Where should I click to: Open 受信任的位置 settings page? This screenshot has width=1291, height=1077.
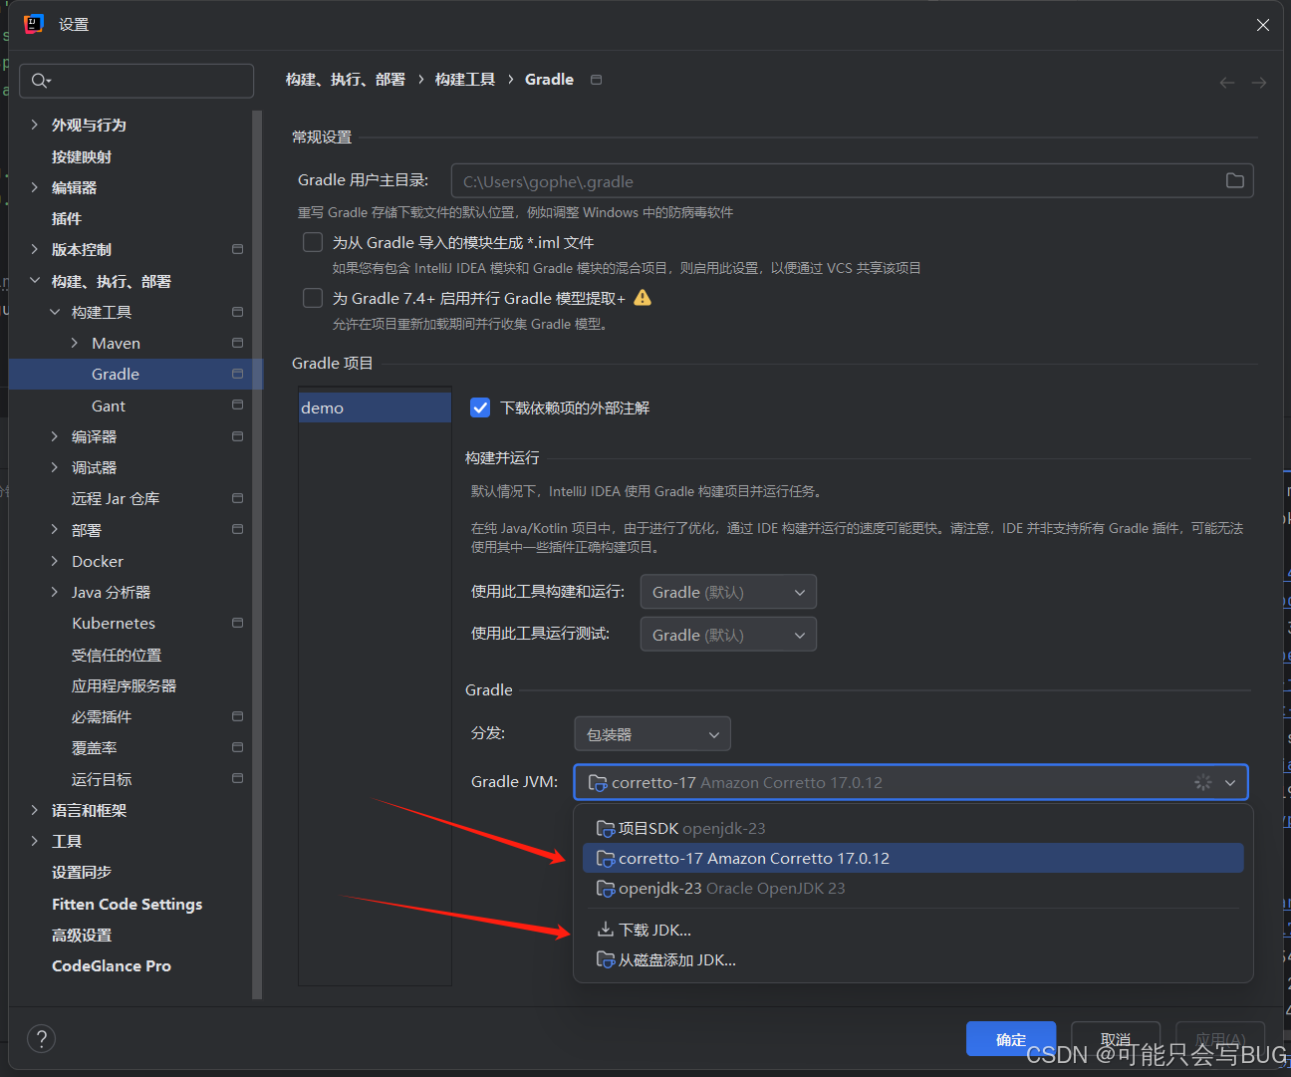click(117, 655)
